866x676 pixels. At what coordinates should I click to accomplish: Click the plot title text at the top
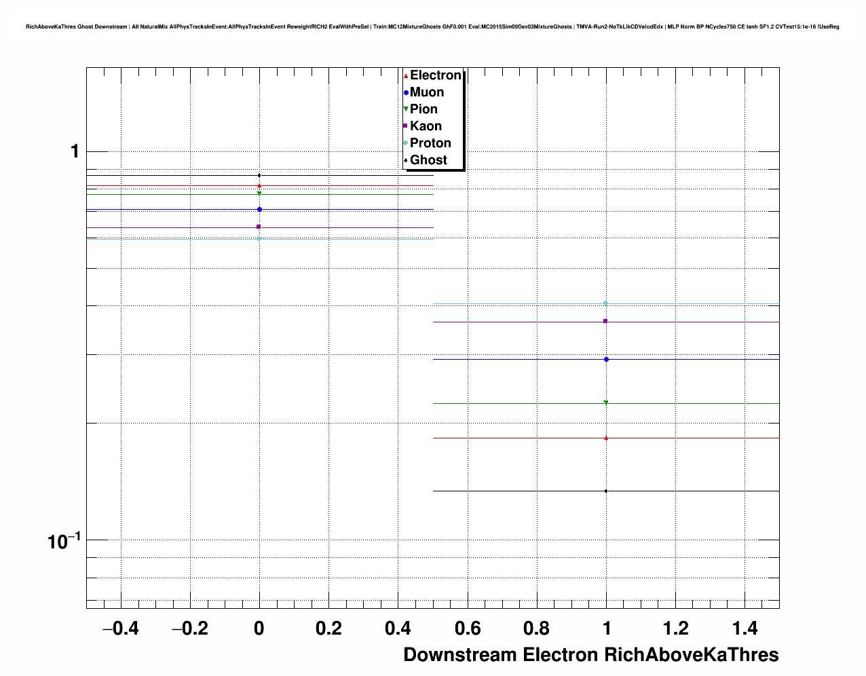point(432,26)
